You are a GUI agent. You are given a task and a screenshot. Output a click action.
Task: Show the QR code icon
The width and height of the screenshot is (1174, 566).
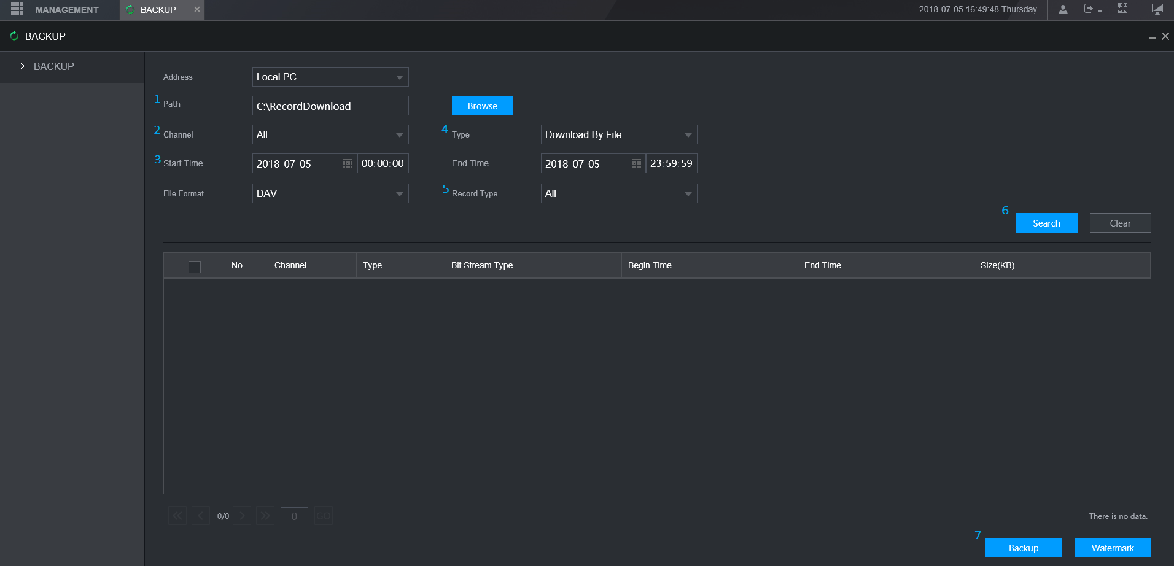pyautogui.click(x=1122, y=9)
